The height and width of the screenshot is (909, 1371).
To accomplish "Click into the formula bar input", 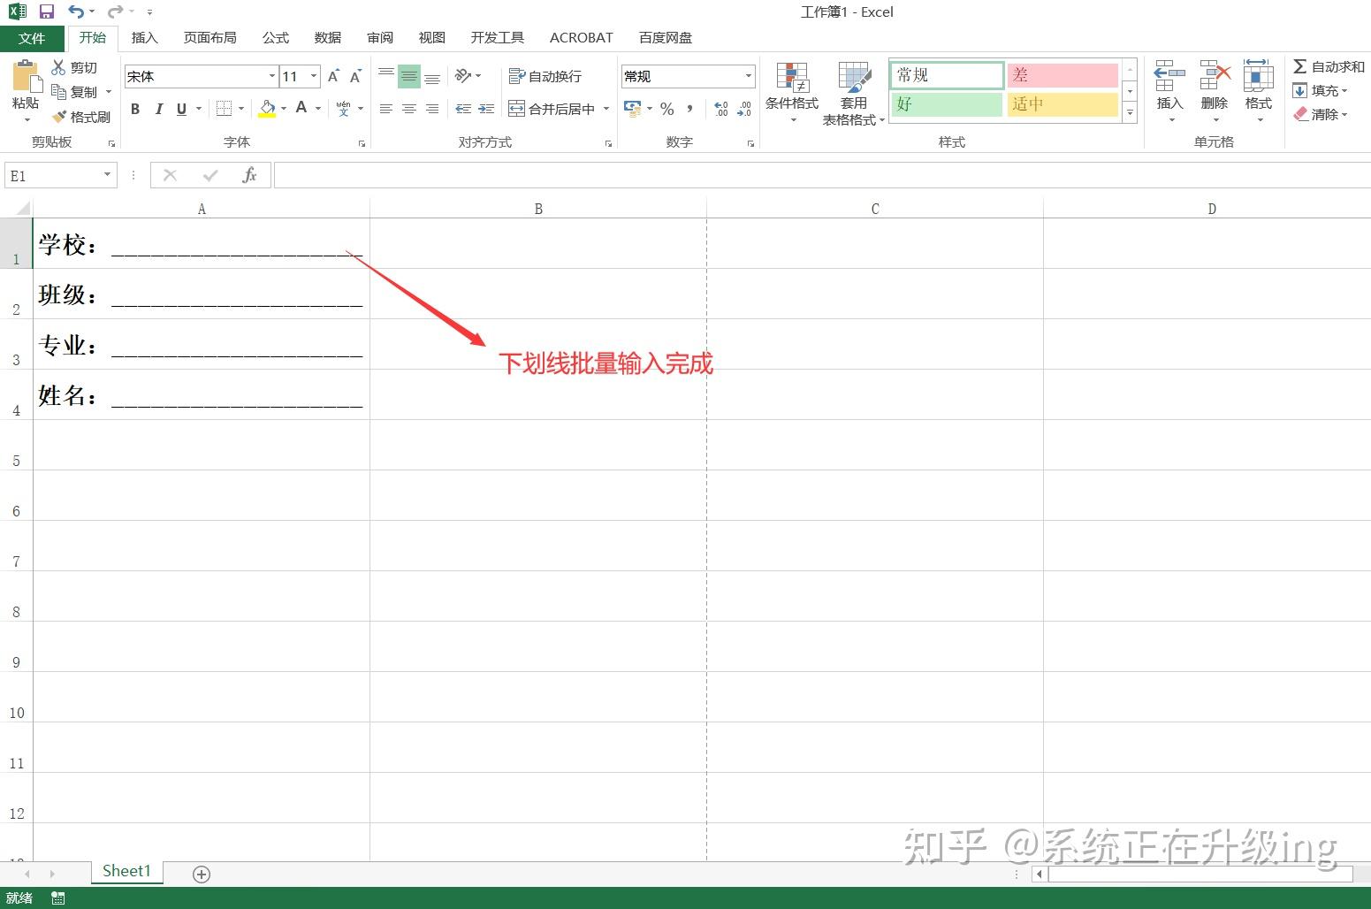I will pyautogui.click(x=822, y=175).
